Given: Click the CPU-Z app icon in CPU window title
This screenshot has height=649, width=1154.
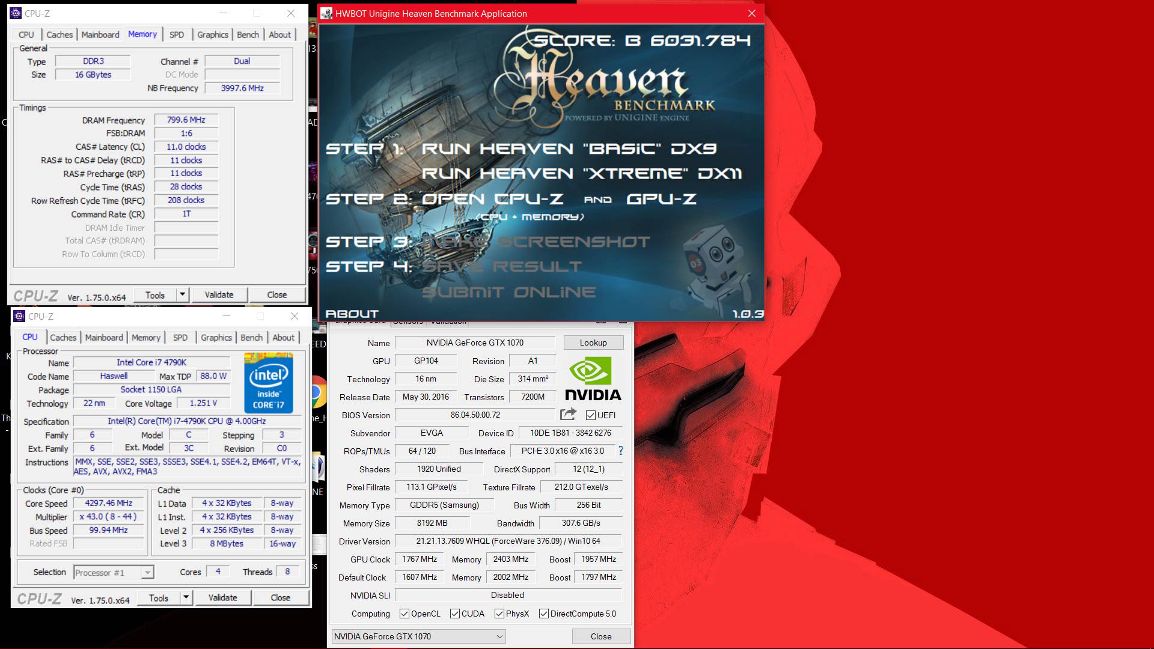Looking at the screenshot, I should 19,316.
